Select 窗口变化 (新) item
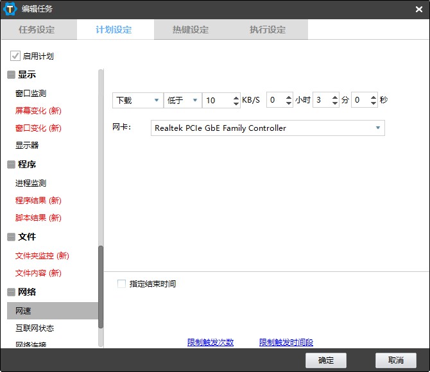430x372 pixels. (x=38, y=128)
